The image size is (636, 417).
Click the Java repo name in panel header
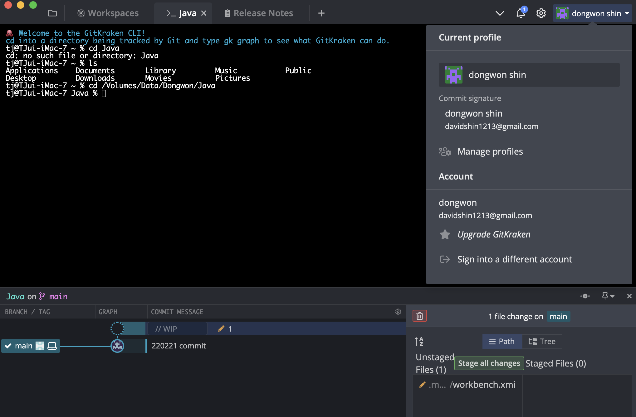point(15,296)
